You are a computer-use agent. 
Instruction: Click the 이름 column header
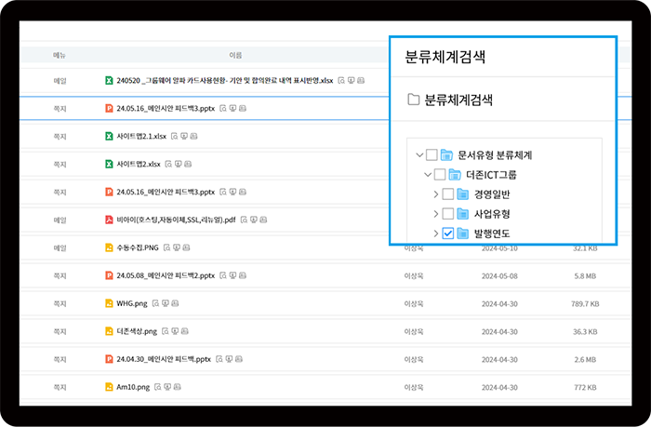[235, 55]
